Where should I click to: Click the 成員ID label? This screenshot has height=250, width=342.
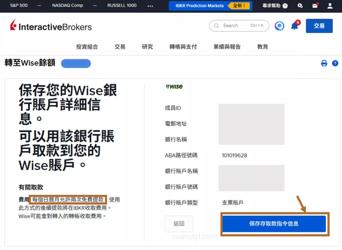pyautogui.click(x=173, y=108)
